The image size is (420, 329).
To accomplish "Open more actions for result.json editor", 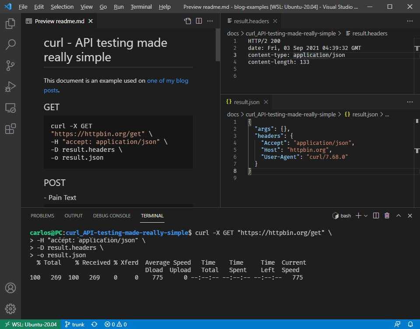I will tap(410, 102).
